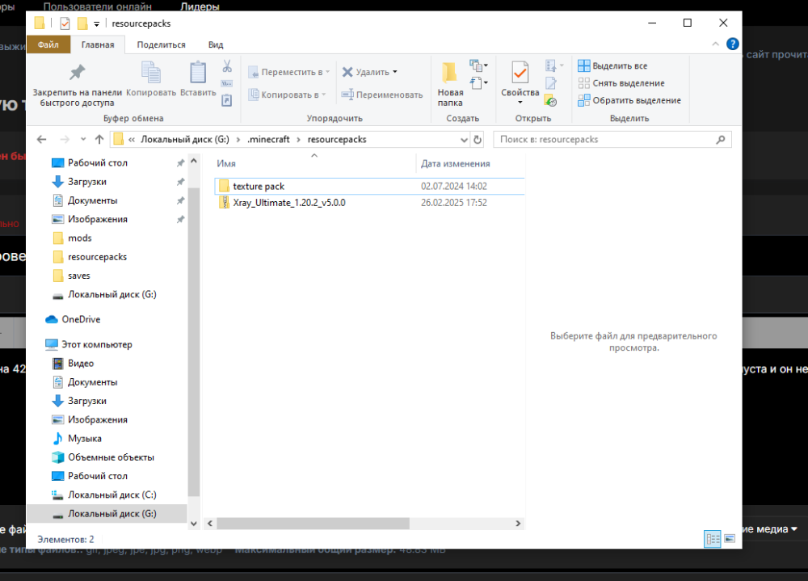808x581 pixels.
Task: Refresh the resourcepacks folder
Action: click(478, 140)
